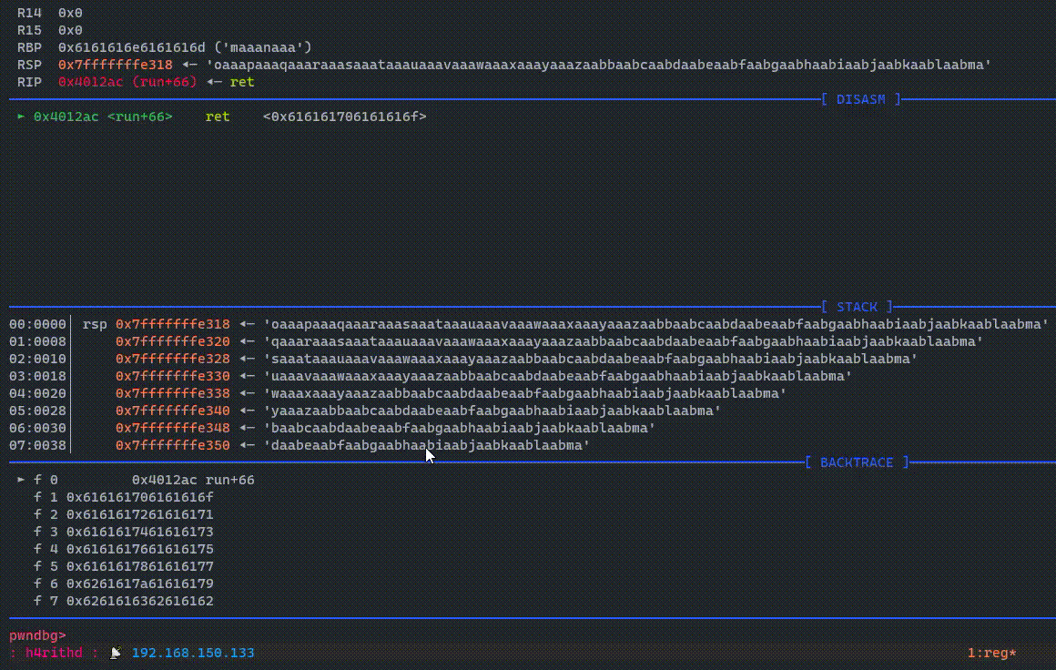Click backtrace frame 7 address 0x6261616362616162
Viewport: 1056px width, 670px height.
coord(140,601)
